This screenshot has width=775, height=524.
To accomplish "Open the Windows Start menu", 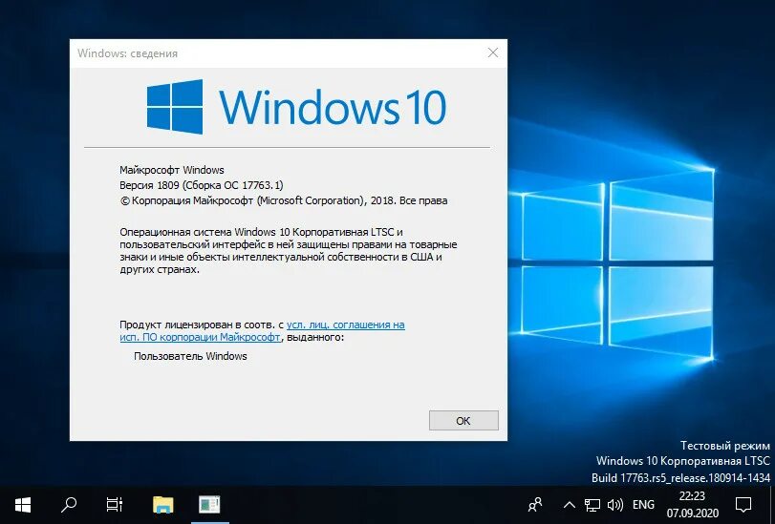I will (23, 505).
